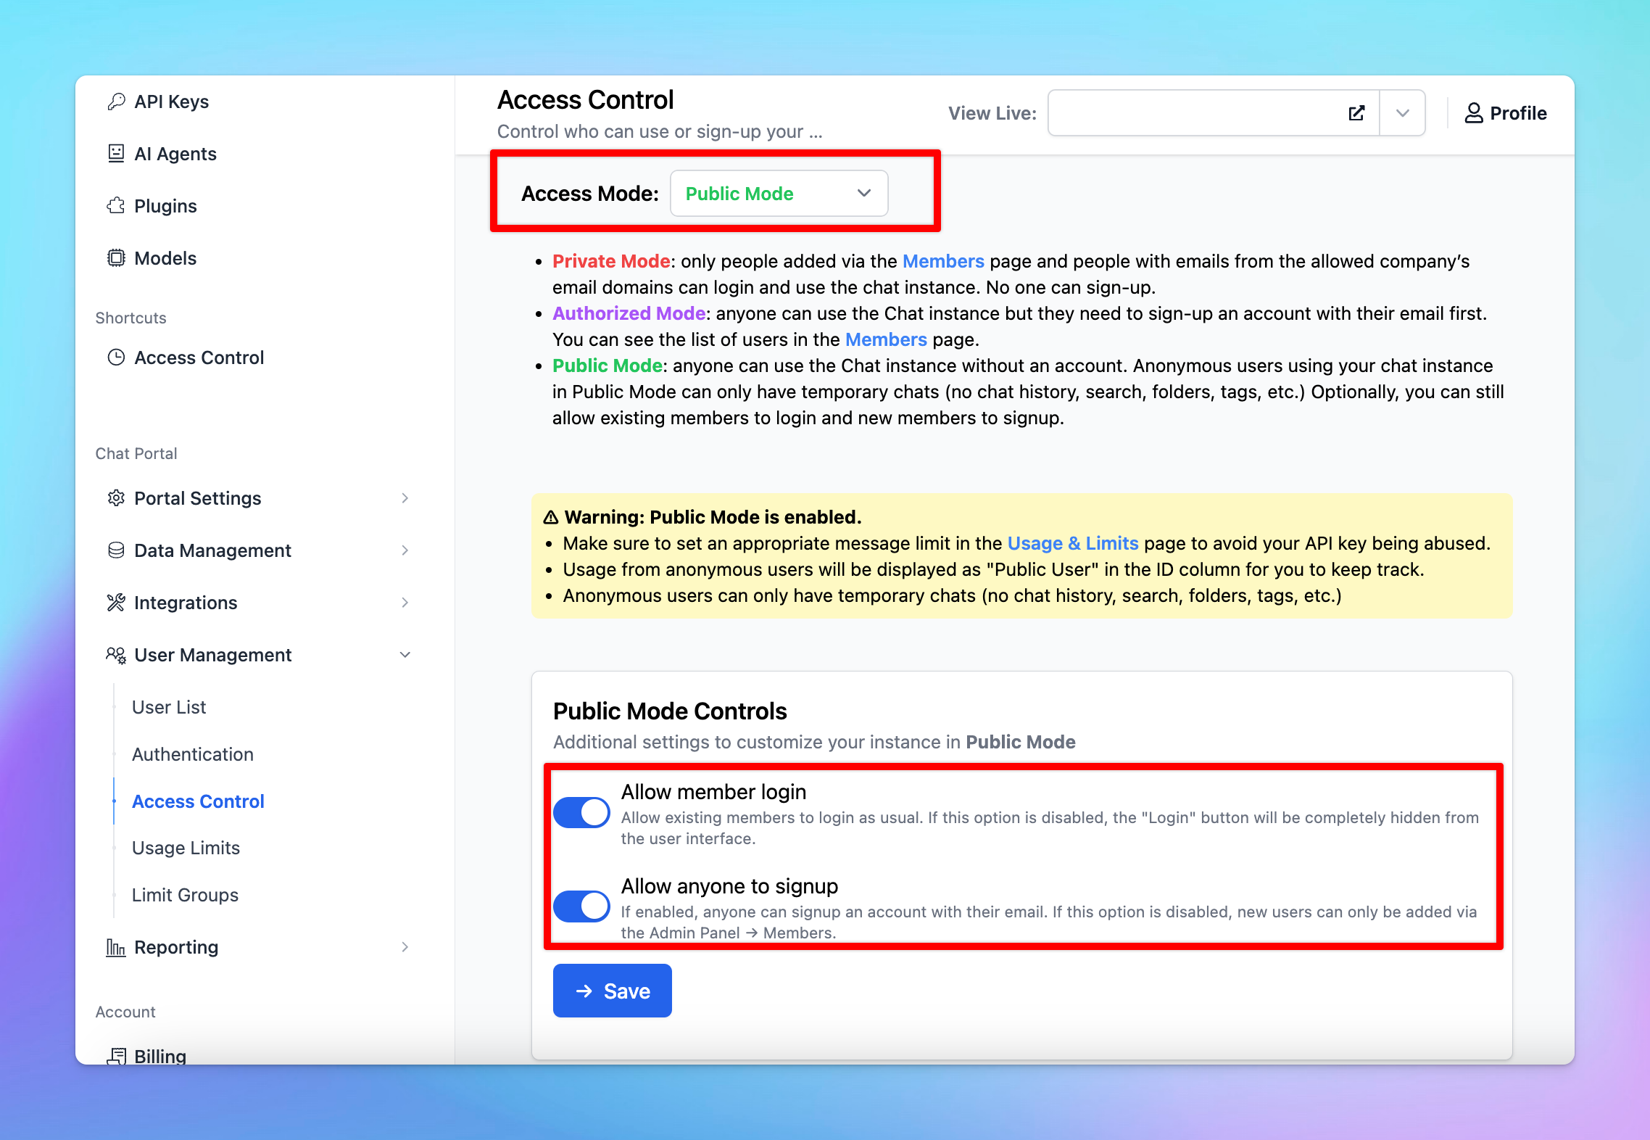Click the Plugins puzzle piece icon
The height and width of the screenshot is (1140, 1650).
click(x=116, y=206)
